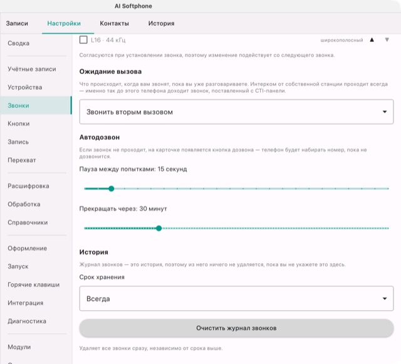401x364 pixels.
Task: Enable the L16 · 44 кГц codec checkbox
Action: 83,40
